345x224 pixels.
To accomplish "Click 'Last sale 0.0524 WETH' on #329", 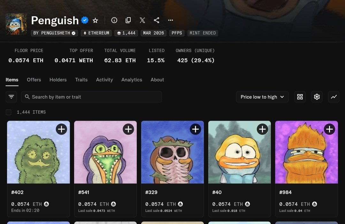I will point(164,211).
